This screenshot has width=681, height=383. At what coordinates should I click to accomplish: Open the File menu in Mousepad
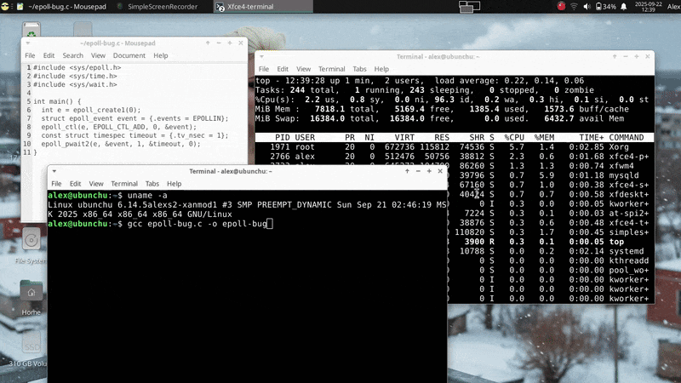(30, 55)
